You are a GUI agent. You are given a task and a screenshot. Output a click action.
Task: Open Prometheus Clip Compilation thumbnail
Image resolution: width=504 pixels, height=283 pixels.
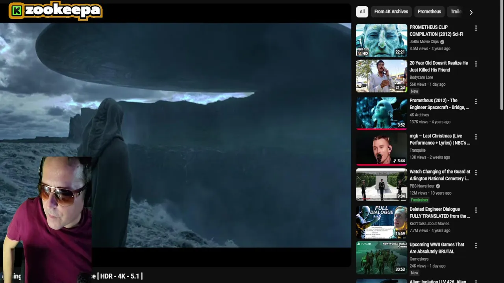tap(382, 40)
